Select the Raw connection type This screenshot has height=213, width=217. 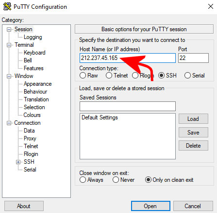[x=83, y=76]
